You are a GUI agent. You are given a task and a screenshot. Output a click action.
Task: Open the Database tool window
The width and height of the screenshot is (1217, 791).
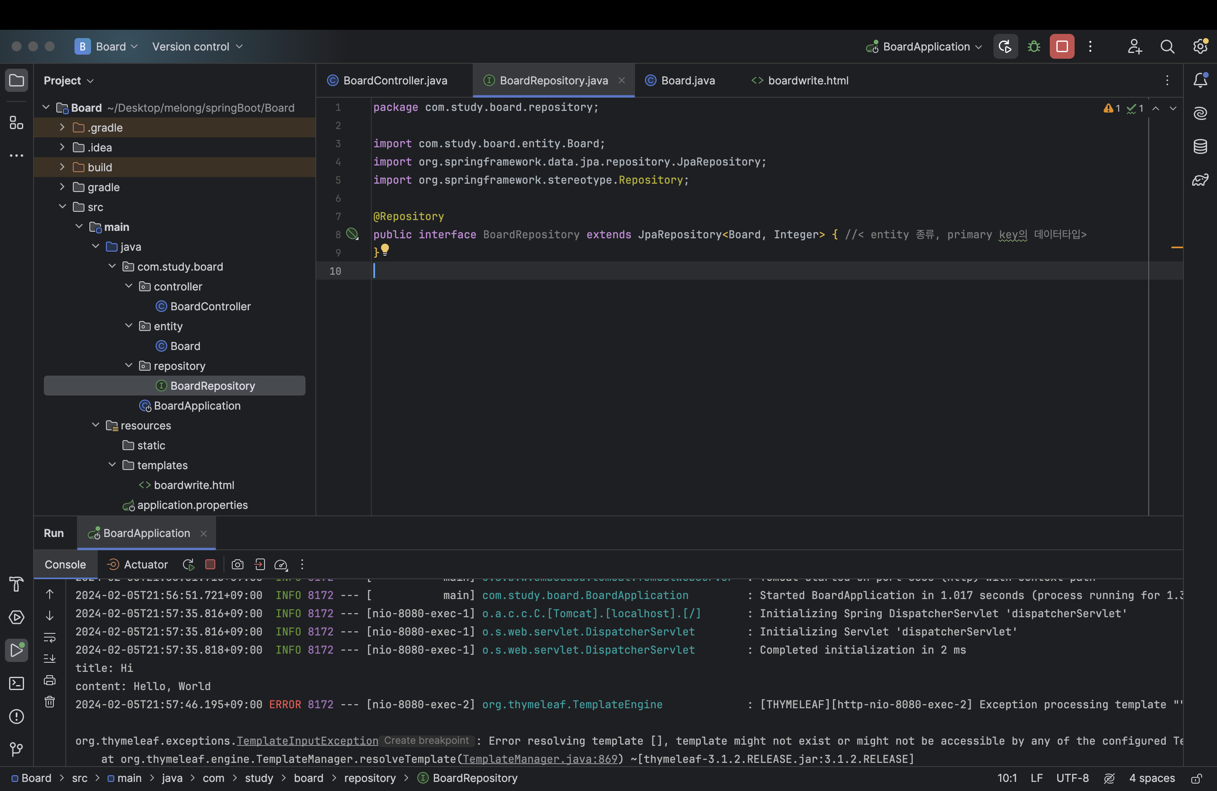pyautogui.click(x=1200, y=146)
